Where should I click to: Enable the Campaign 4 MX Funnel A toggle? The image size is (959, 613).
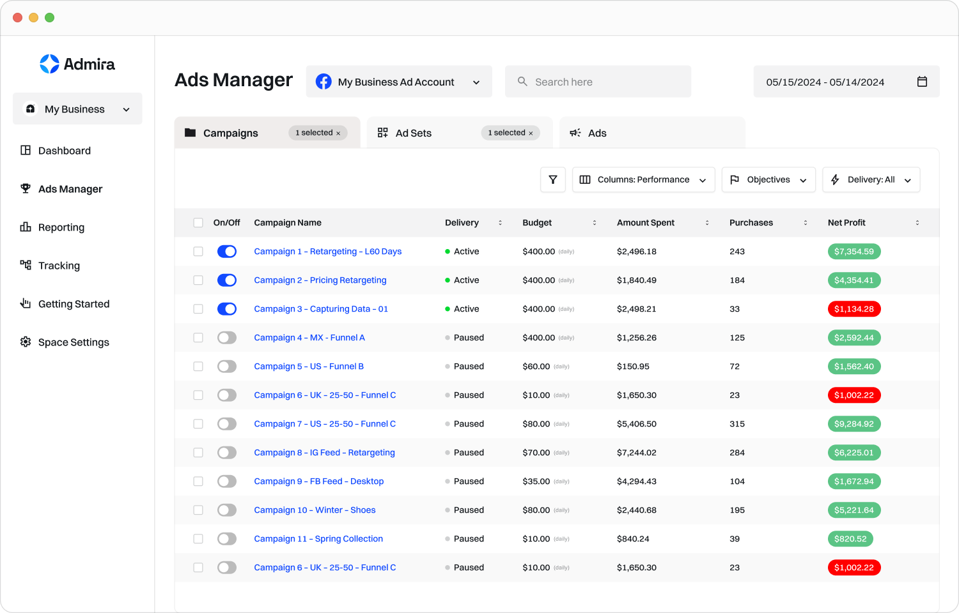pyautogui.click(x=227, y=338)
